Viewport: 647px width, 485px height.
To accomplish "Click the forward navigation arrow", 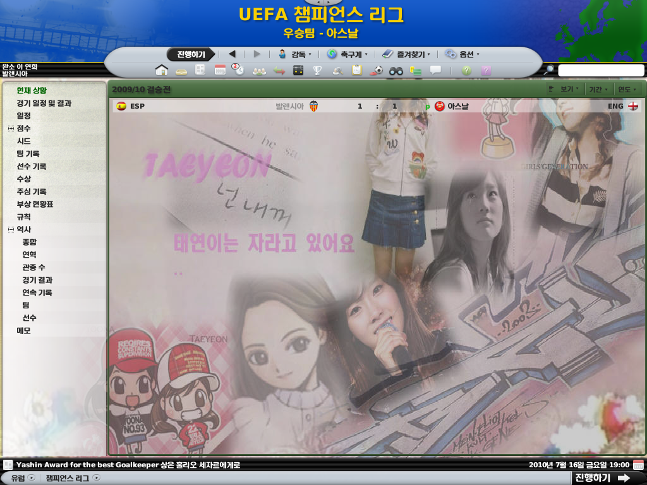I will point(257,54).
